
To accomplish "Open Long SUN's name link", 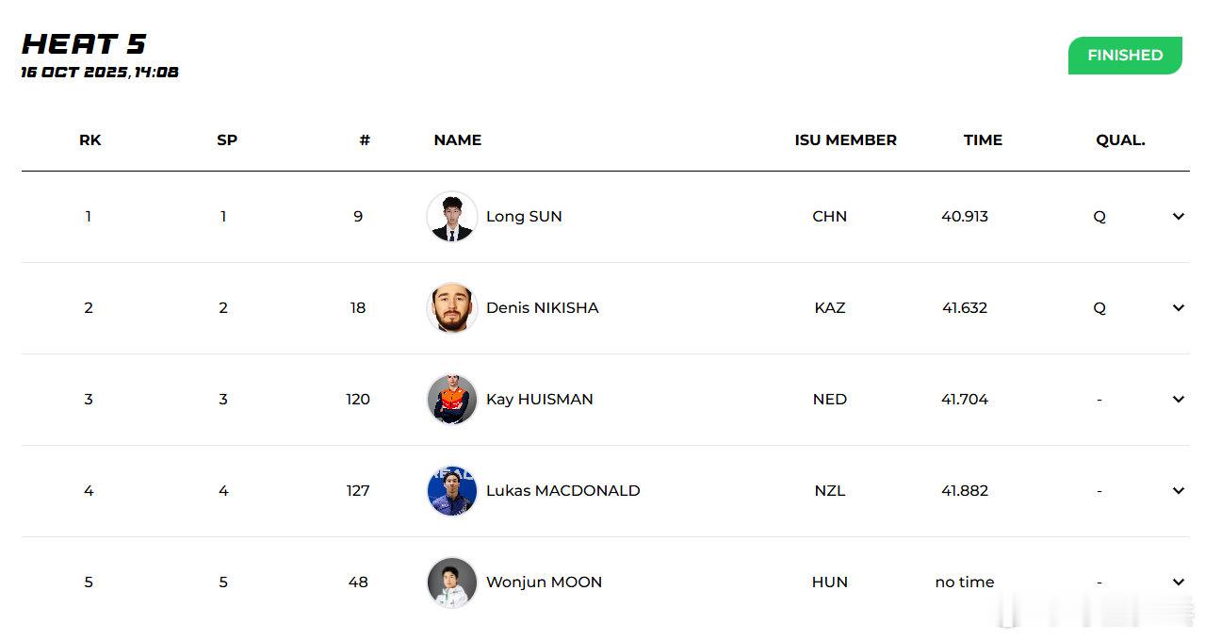I will (524, 217).
